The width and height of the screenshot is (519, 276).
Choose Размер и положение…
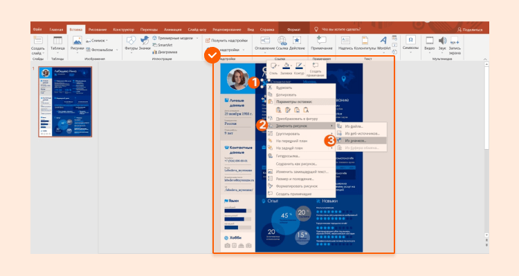point(301,179)
